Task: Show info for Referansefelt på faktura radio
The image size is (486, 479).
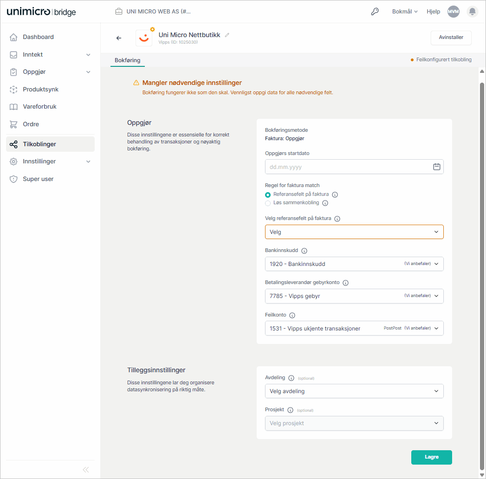Action: [335, 194]
